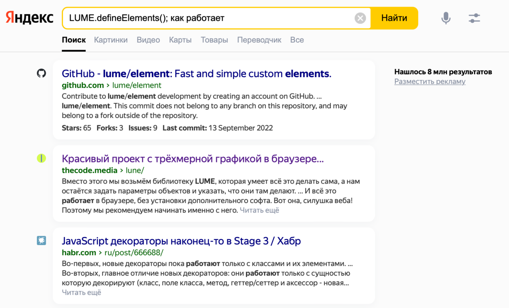Activate voice search with the microphone icon
Viewport: 509px width, 308px height.
pyautogui.click(x=445, y=18)
